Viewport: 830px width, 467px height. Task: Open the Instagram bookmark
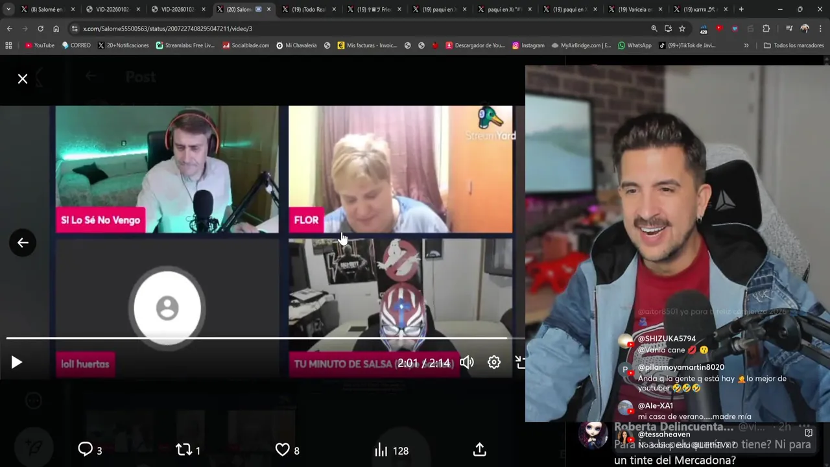coord(528,45)
